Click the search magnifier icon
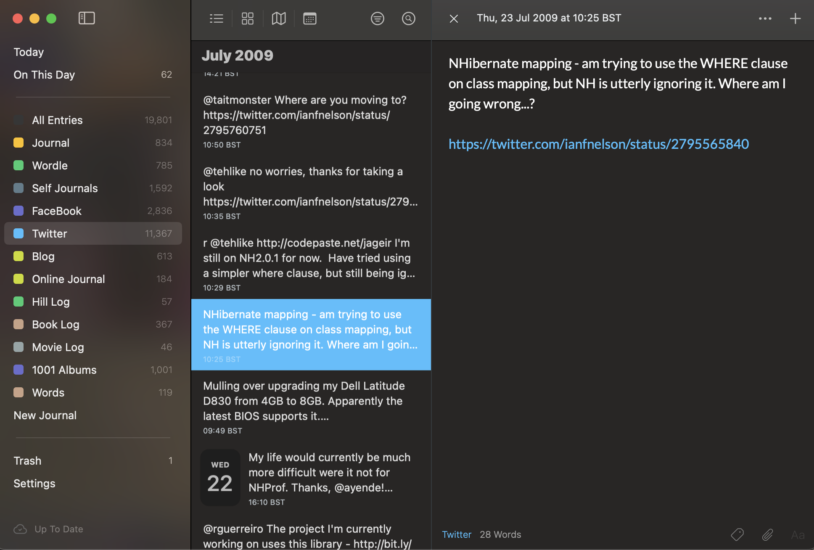The image size is (814, 550). point(408,19)
